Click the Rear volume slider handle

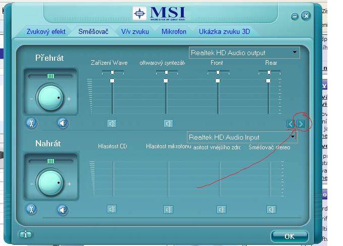click(x=268, y=81)
